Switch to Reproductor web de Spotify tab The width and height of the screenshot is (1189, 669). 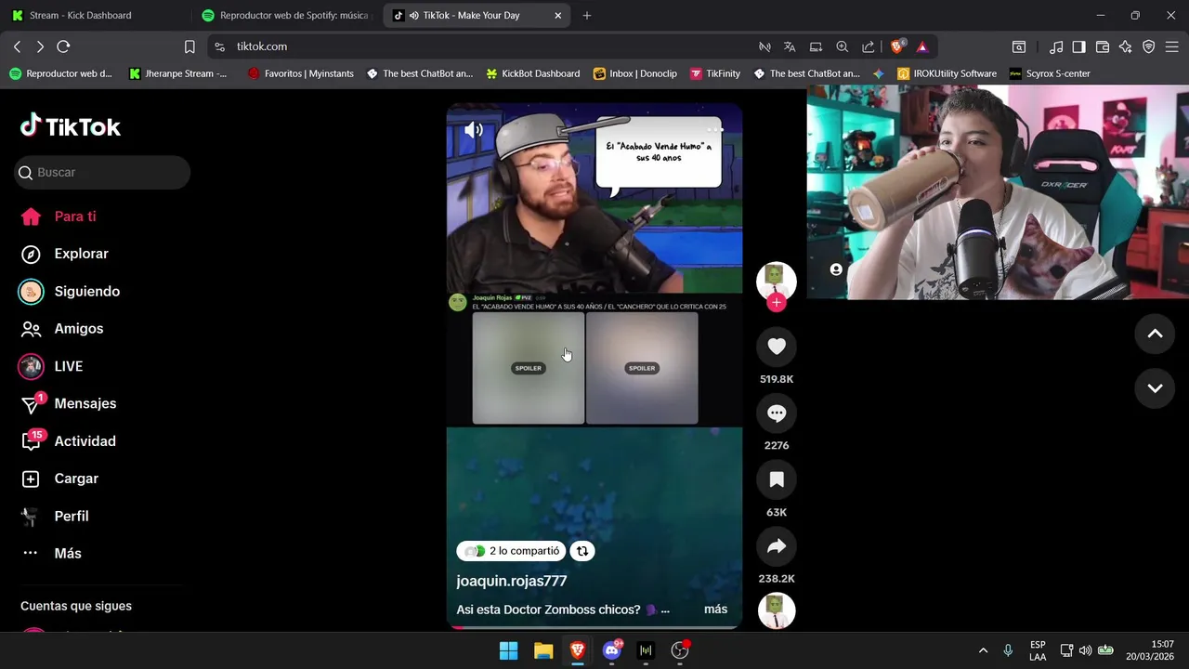pyautogui.click(x=287, y=16)
